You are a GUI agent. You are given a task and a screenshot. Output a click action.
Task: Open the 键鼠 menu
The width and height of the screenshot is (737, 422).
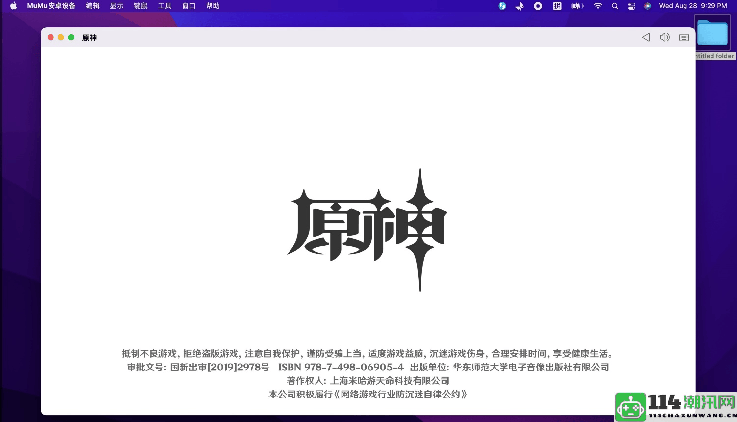141,6
